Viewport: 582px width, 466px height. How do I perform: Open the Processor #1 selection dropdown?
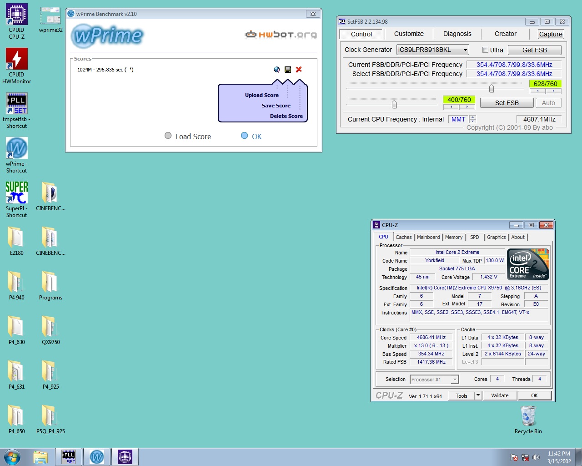pyautogui.click(x=454, y=380)
